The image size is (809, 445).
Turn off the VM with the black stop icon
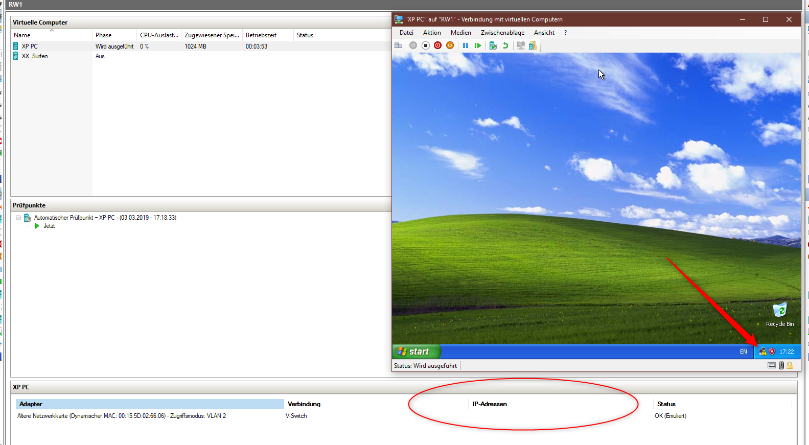pyautogui.click(x=425, y=45)
